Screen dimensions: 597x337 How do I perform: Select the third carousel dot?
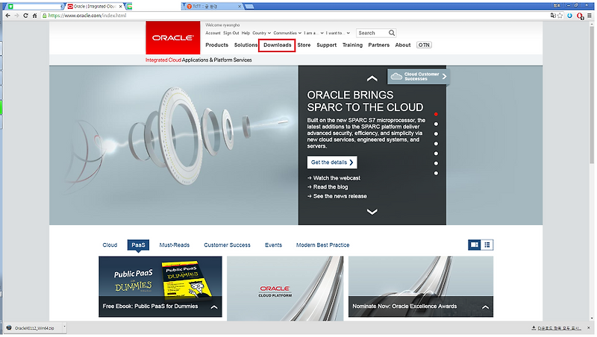(x=436, y=134)
